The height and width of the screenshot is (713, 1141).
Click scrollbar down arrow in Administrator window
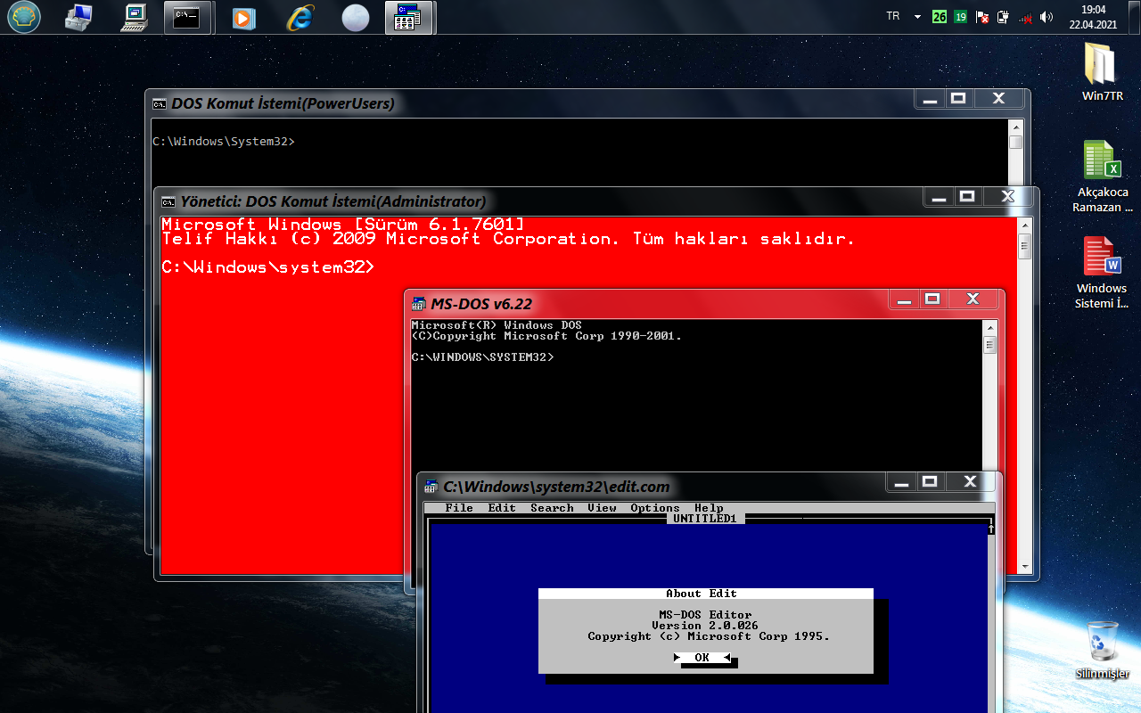(1025, 567)
